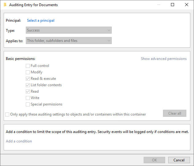
Task: Uncheck the Read permission checkbox
Action: pyautogui.click(x=28, y=91)
